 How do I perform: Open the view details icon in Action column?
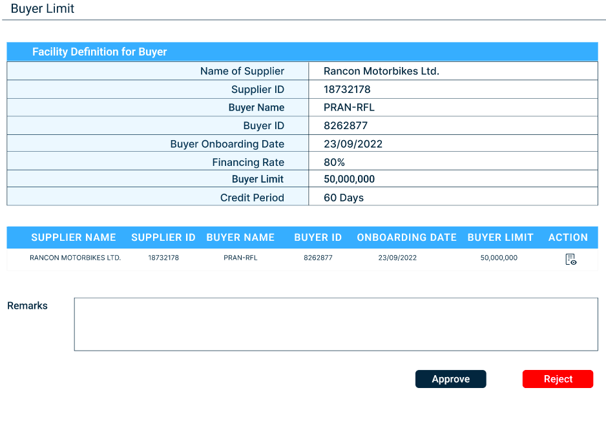pos(571,260)
